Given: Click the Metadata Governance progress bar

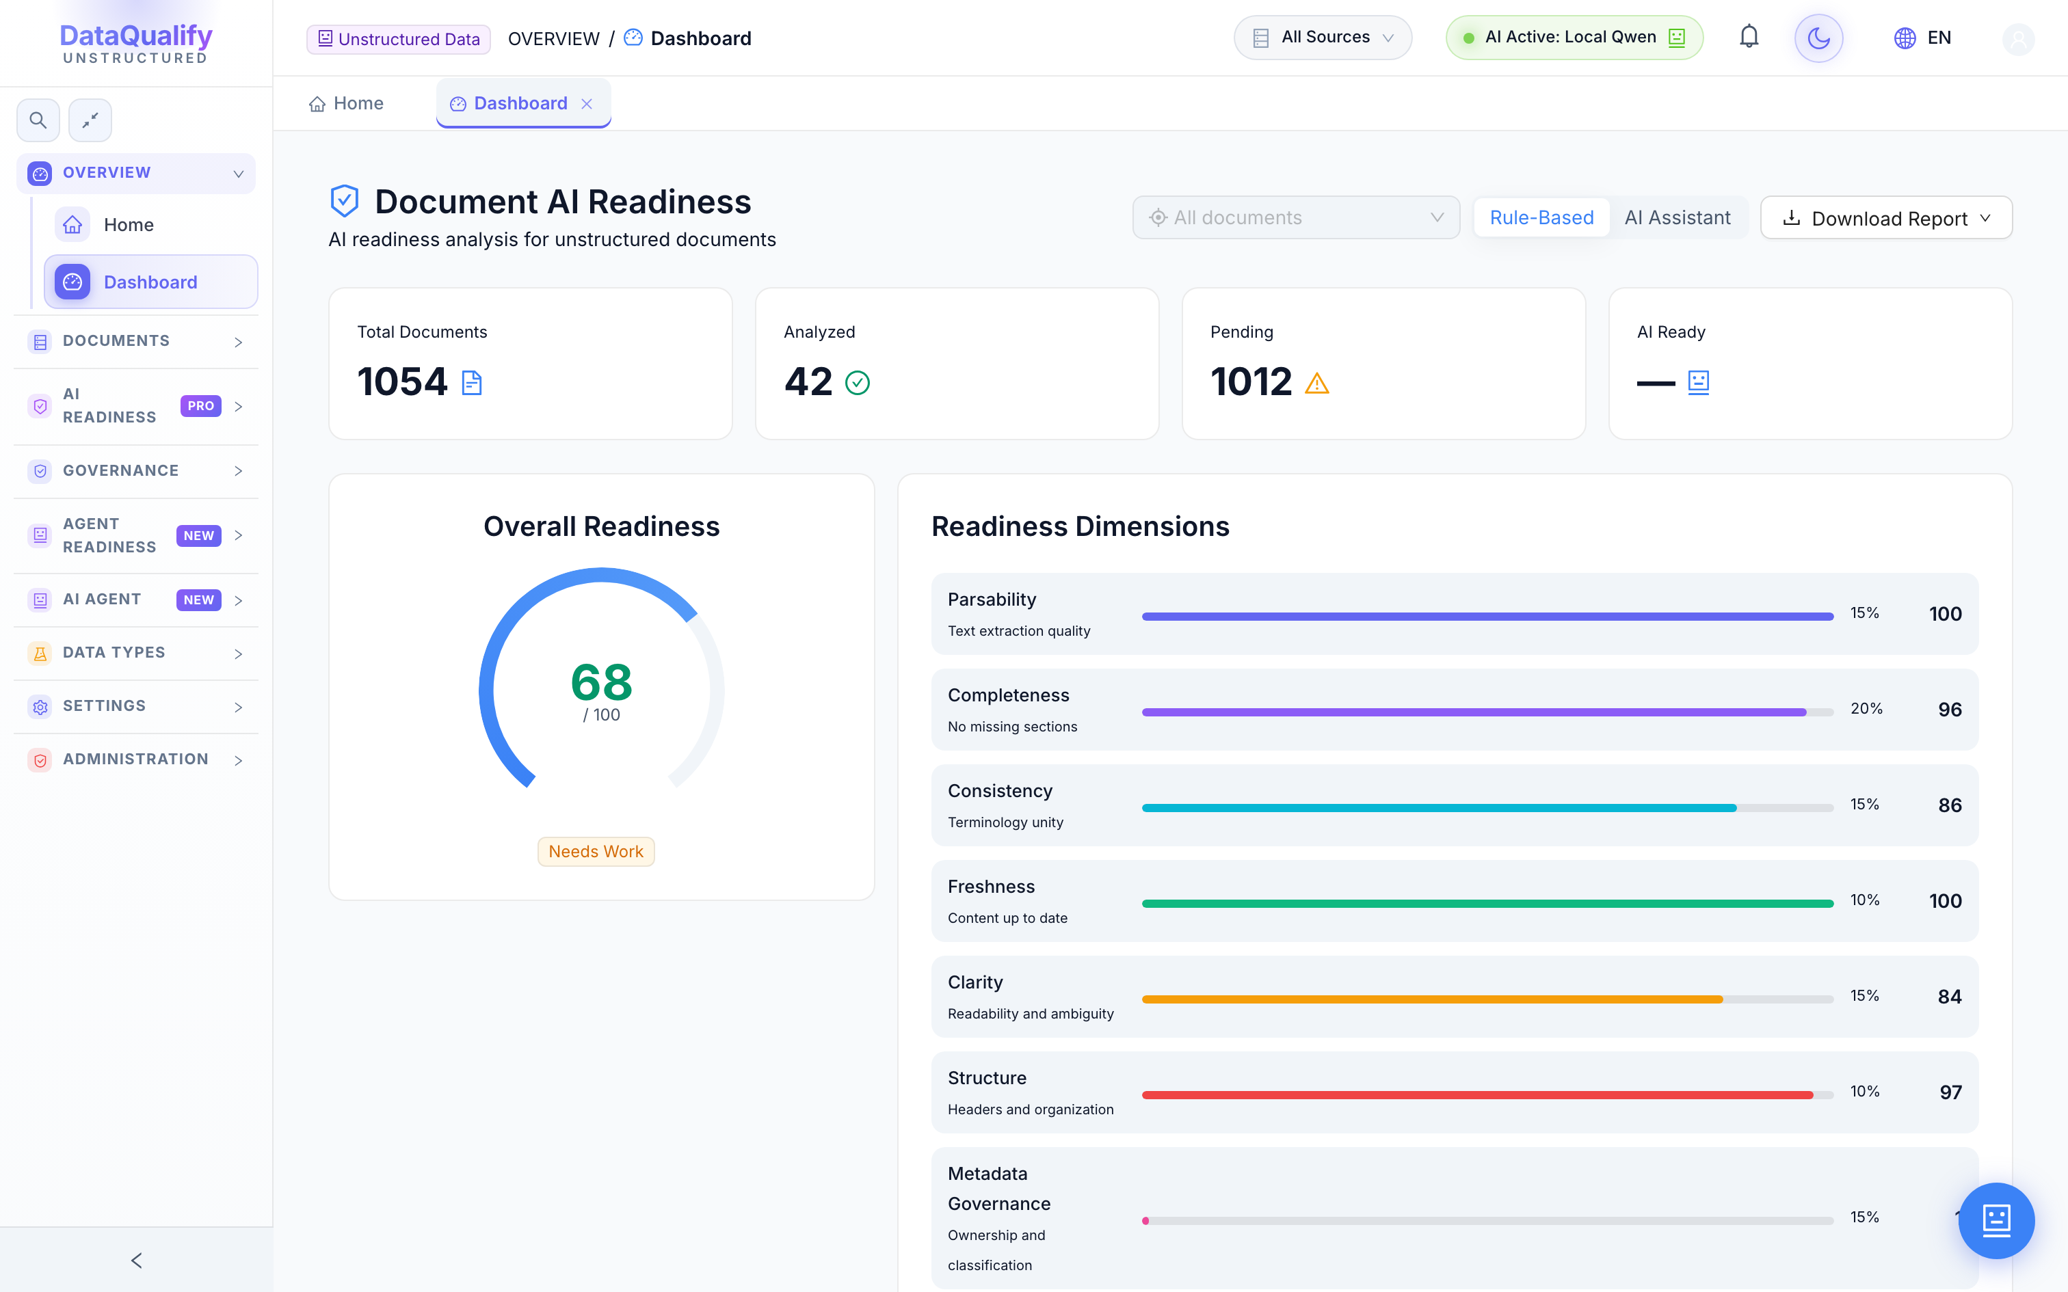Looking at the screenshot, I should coord(1488,1221).
